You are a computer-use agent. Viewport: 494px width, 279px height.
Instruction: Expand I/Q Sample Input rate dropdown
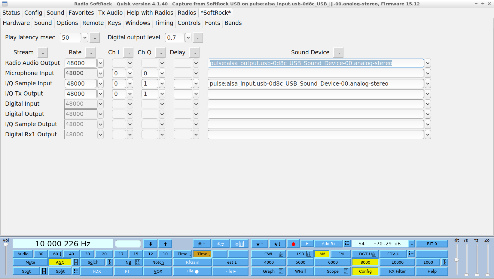tap(101, 84)
